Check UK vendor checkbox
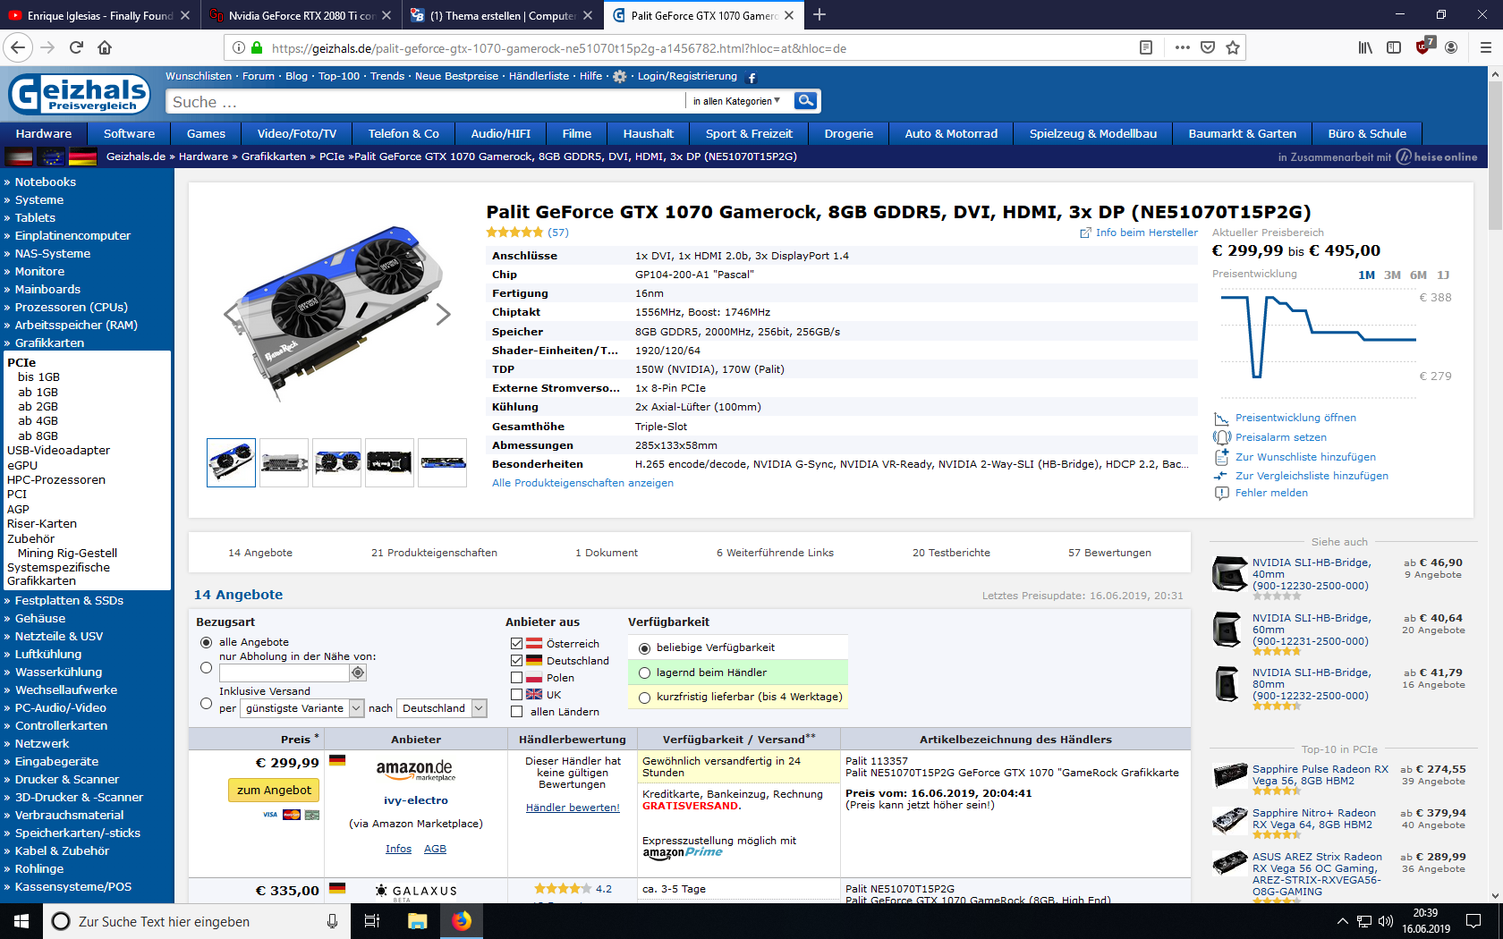This screenshot has width=1503, height=939. pyautogui.click(x=516, y=695)
